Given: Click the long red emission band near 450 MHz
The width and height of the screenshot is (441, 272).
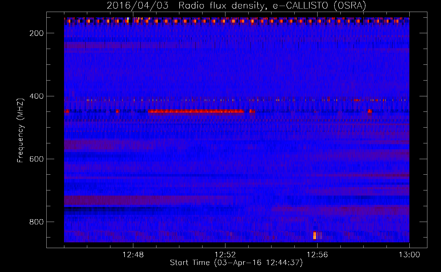Looking at the screenshot, I should (196, 111).
